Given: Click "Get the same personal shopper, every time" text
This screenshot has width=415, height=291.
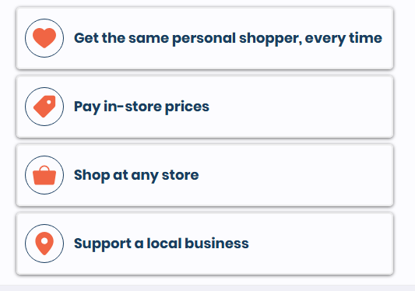Looking at the screenshot, I should coord(228,38).
